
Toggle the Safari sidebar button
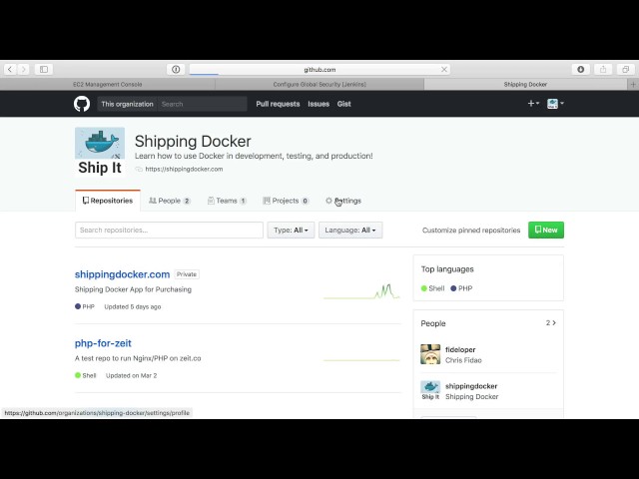pos(44,69)
